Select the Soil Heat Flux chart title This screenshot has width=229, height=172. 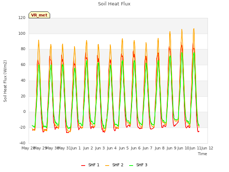(114, 4)
